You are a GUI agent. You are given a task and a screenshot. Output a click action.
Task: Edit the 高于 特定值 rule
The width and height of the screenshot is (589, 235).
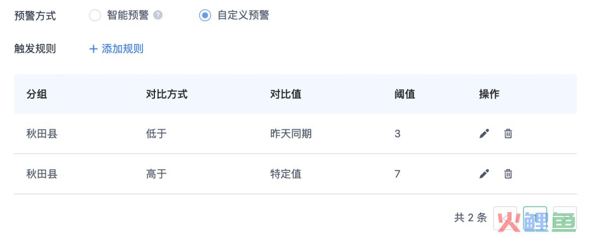click(484, 174)
